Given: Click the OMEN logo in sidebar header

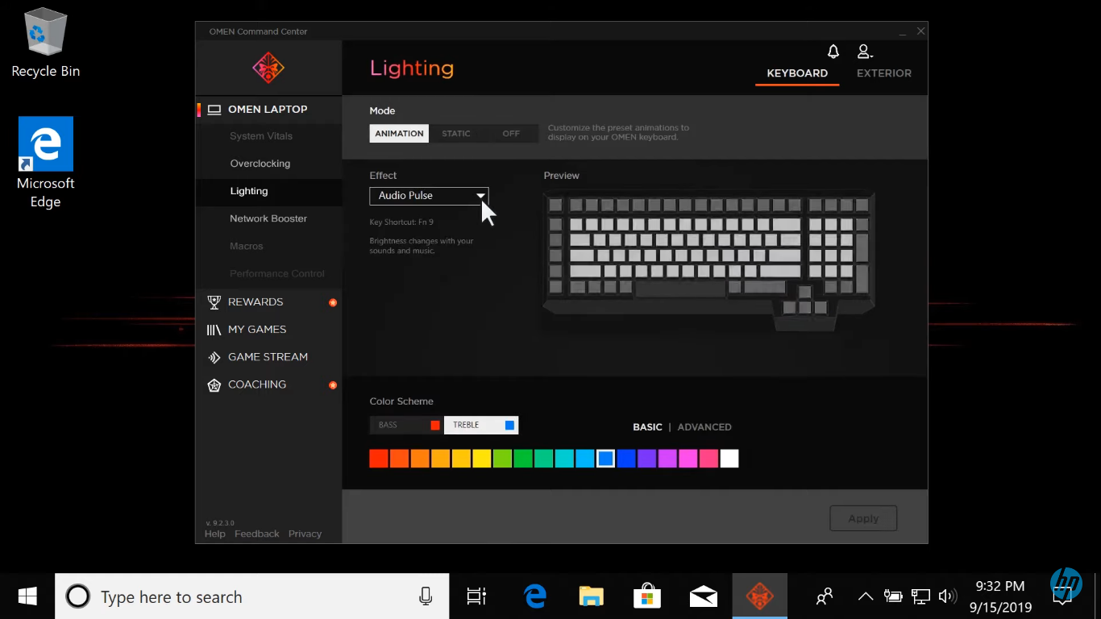Looking at the screenshot, I should pos(268,68).
